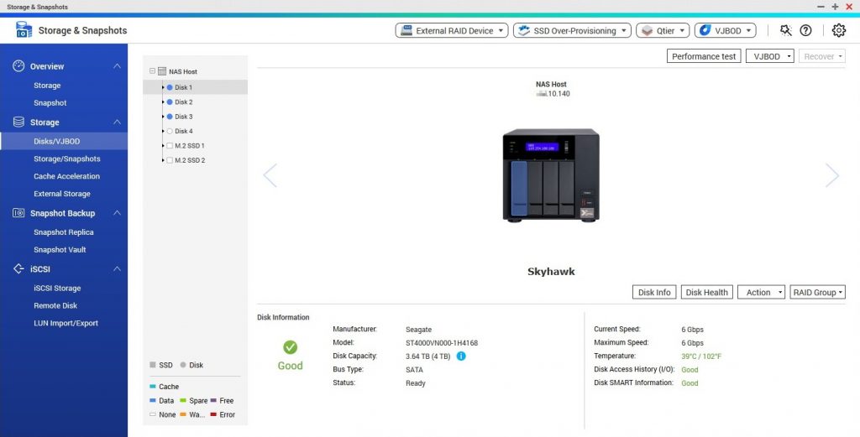The height and width of the screenshot is (437, 860).
Task: Click the model value ST4000VN000-1H4168
Action: (x=442, y=343)
